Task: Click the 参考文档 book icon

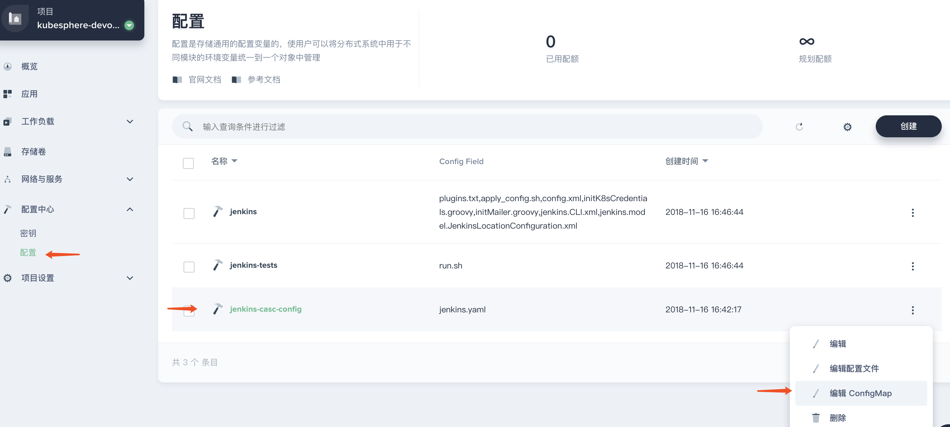Action: click(236, 80)
